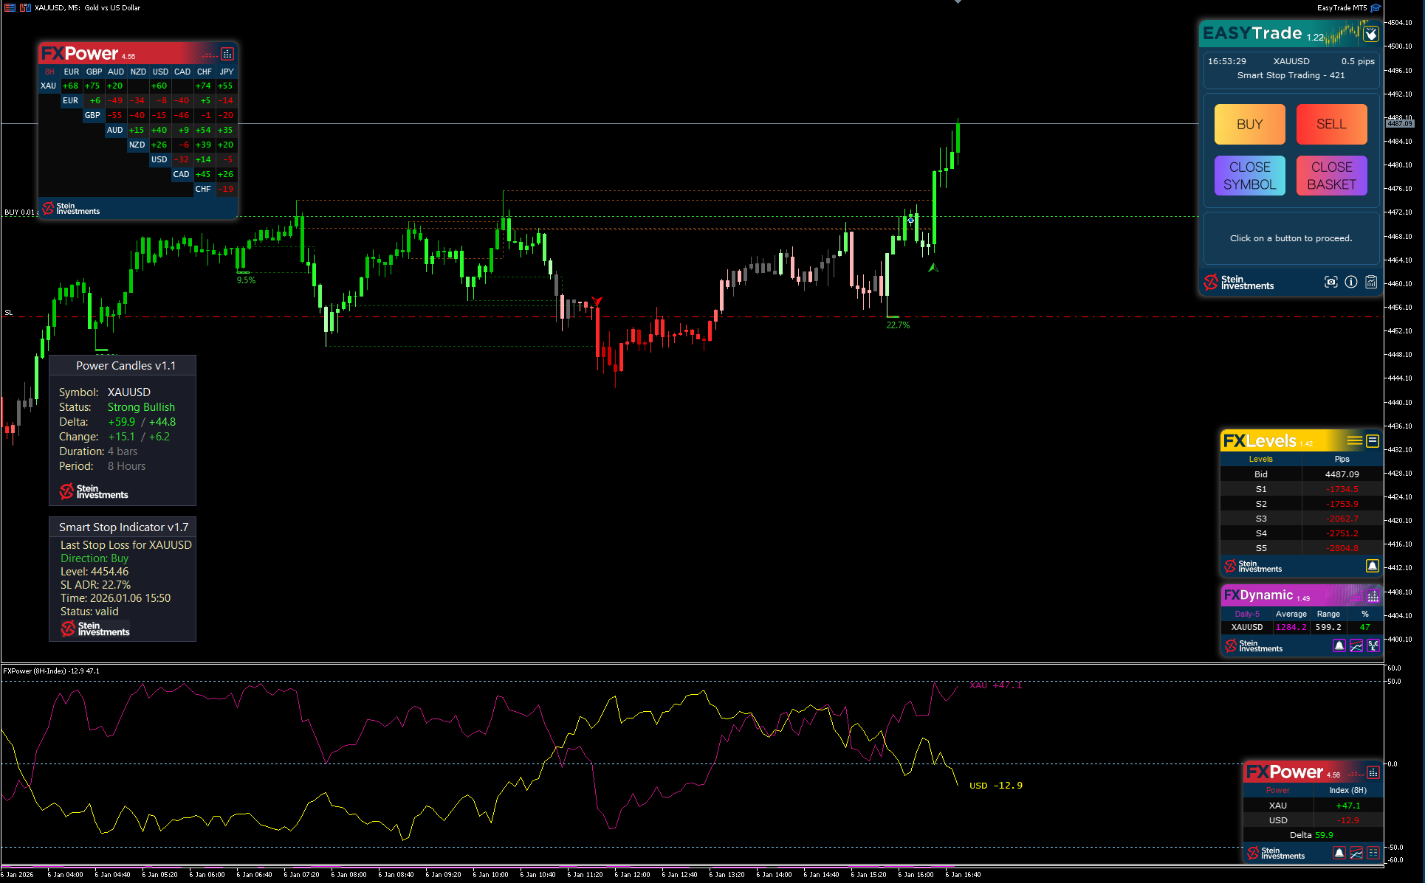Collapse the top-left FXPower matrix panel

tap(227, 54)
